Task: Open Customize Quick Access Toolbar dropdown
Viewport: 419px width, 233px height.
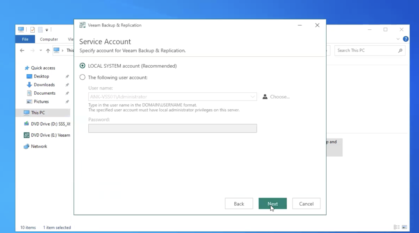Action: point(47,30)
